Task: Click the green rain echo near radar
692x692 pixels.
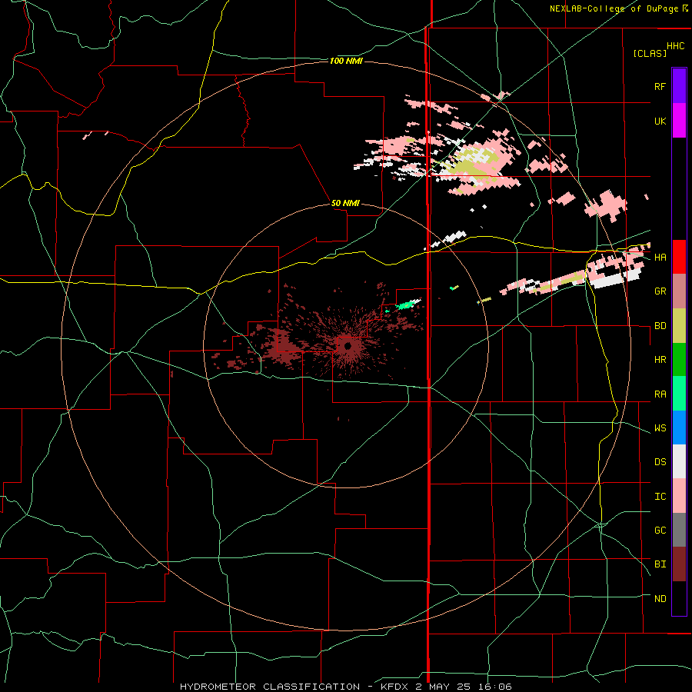Action: click(x=406, y=304)
